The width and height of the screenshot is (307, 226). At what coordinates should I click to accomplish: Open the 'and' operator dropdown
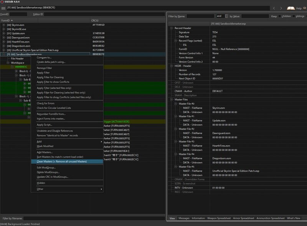click(226, 16)
